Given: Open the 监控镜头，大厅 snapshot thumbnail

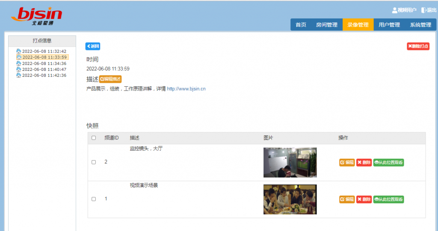Looking at the screenshot, I should coord(290,162).
